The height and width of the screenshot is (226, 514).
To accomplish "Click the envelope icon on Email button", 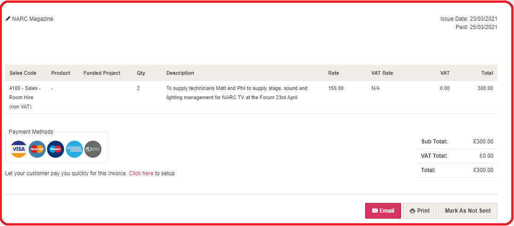I will tap(375, 211).
